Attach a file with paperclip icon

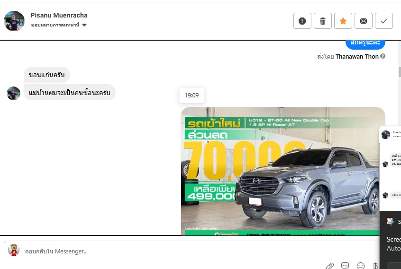point(330,266)
